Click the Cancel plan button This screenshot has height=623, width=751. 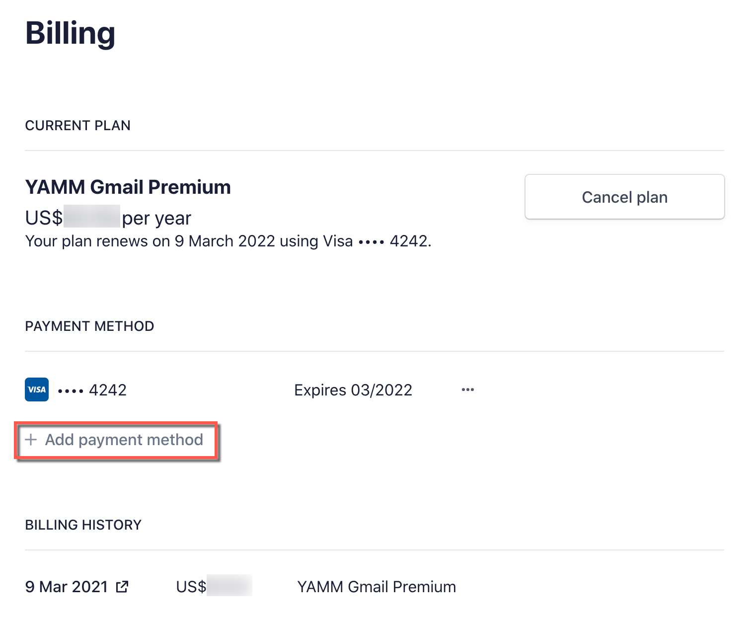(624, 197)
